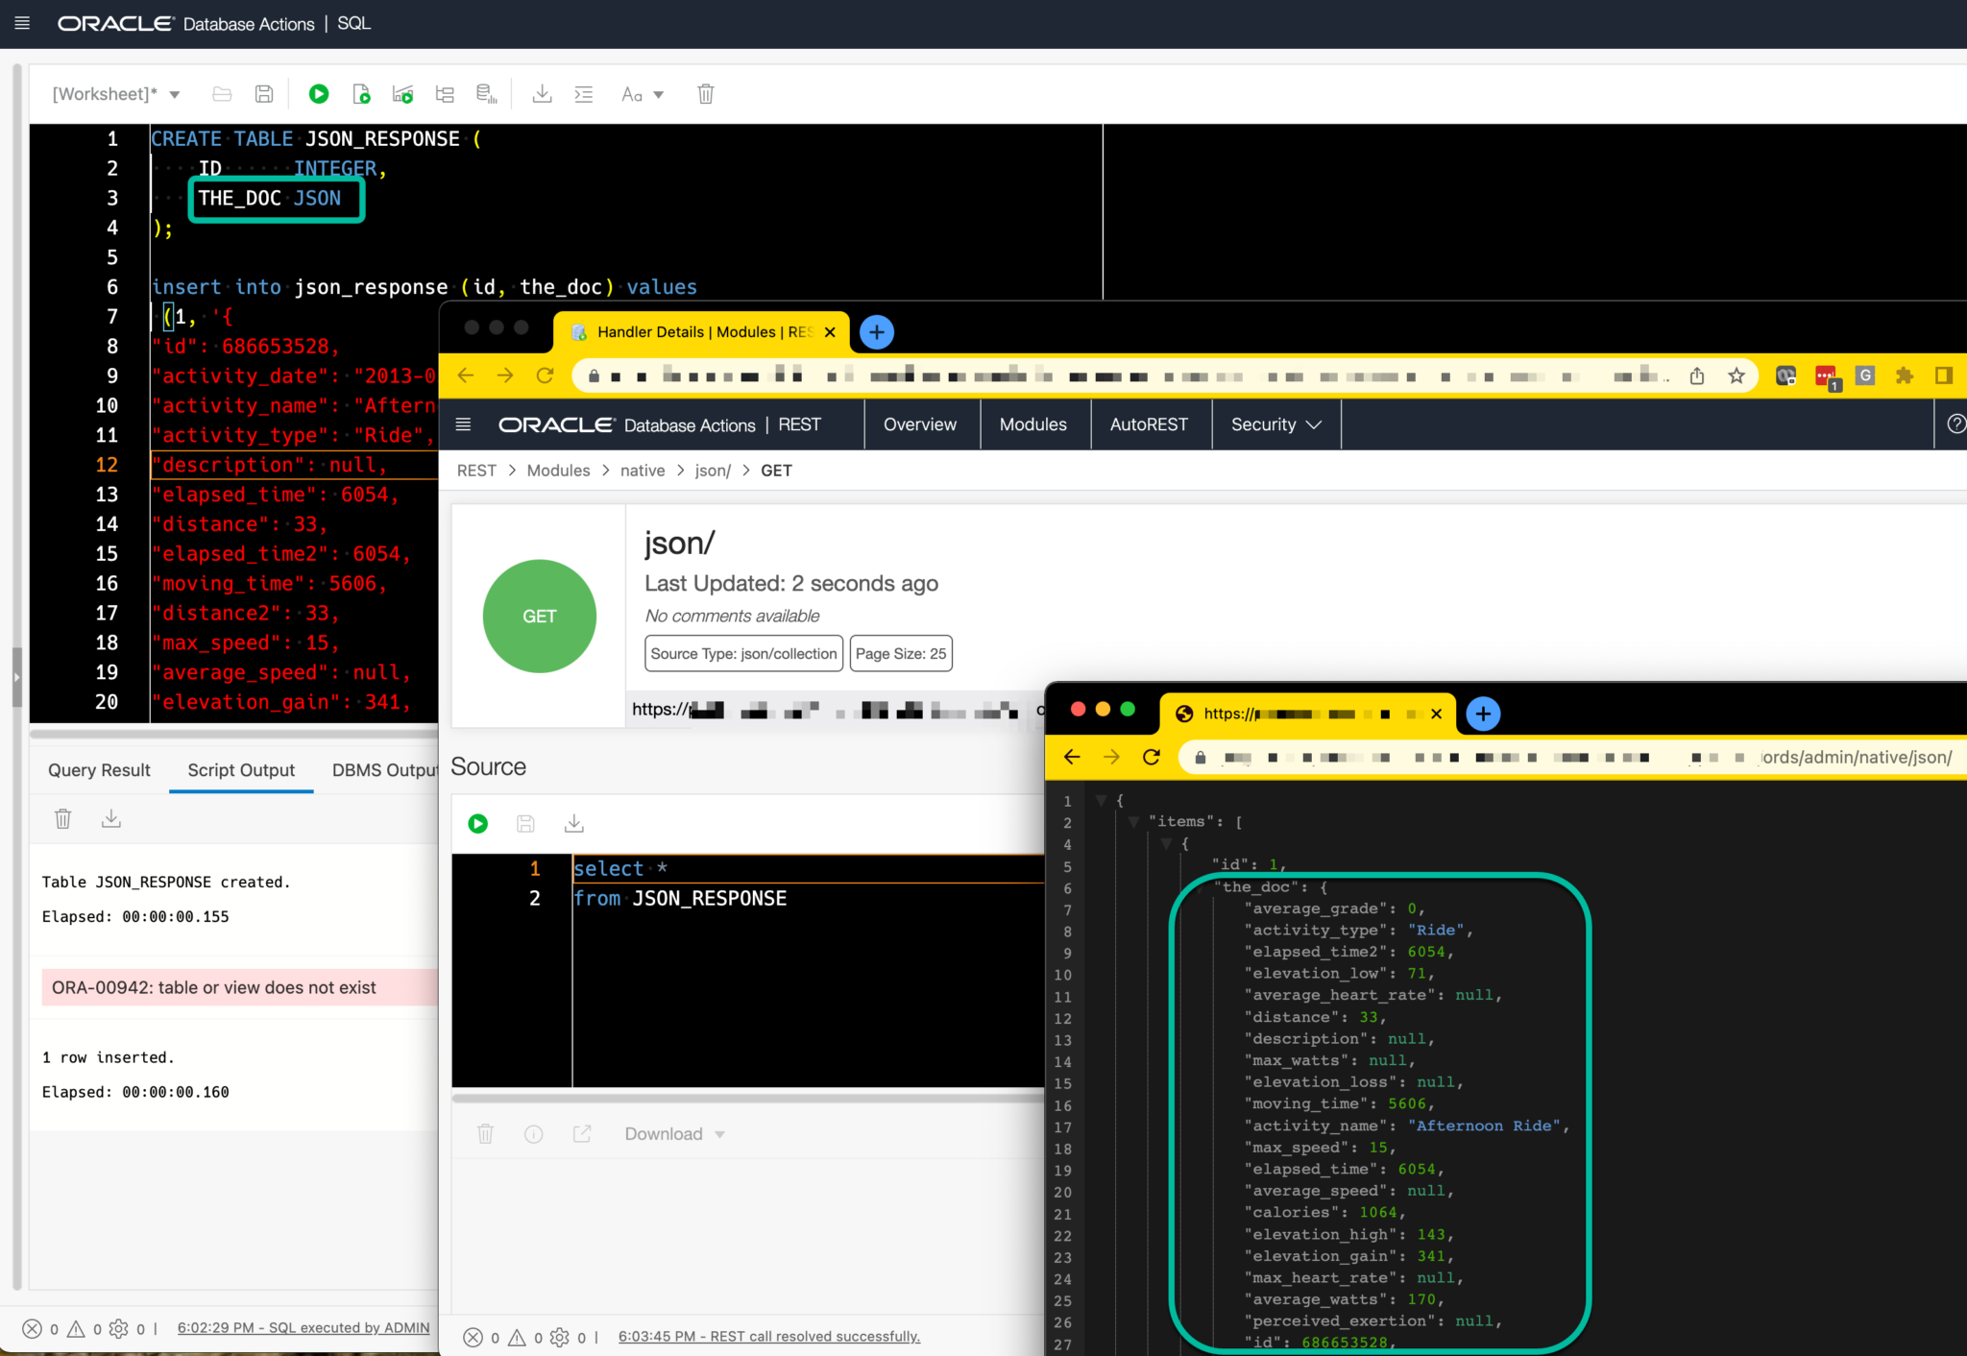The image size is (1967, 1356).
Task: Click the Page Size 25 chip
Action: coord(901,654)
